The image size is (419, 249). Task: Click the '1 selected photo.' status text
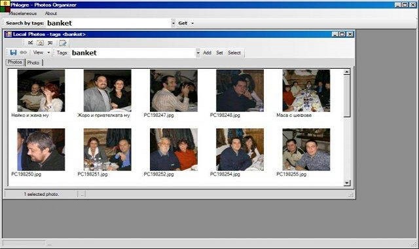click(41, 194)
